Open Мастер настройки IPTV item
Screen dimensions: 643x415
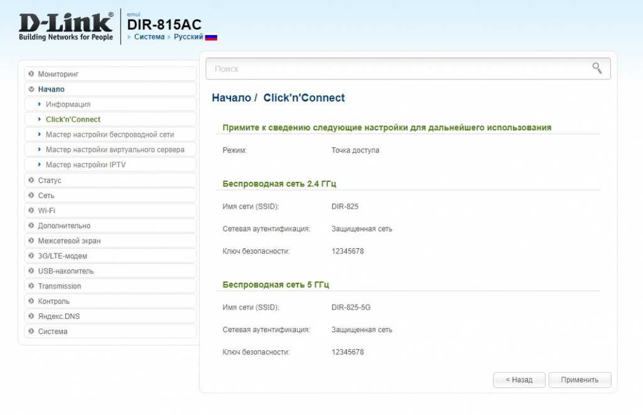(x=85, y=164)
